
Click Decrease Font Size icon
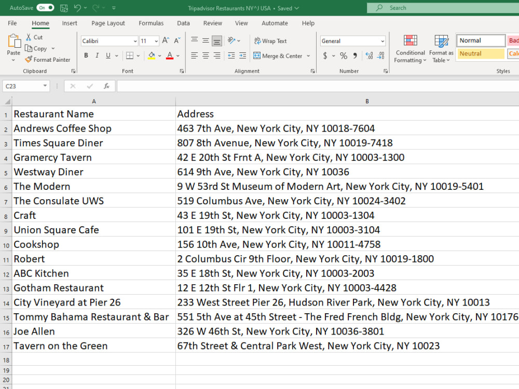(x=177, y=40)
